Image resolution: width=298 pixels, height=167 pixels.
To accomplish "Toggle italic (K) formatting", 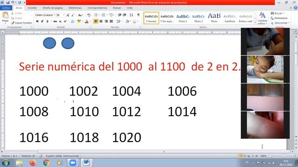I will point(42,21).
